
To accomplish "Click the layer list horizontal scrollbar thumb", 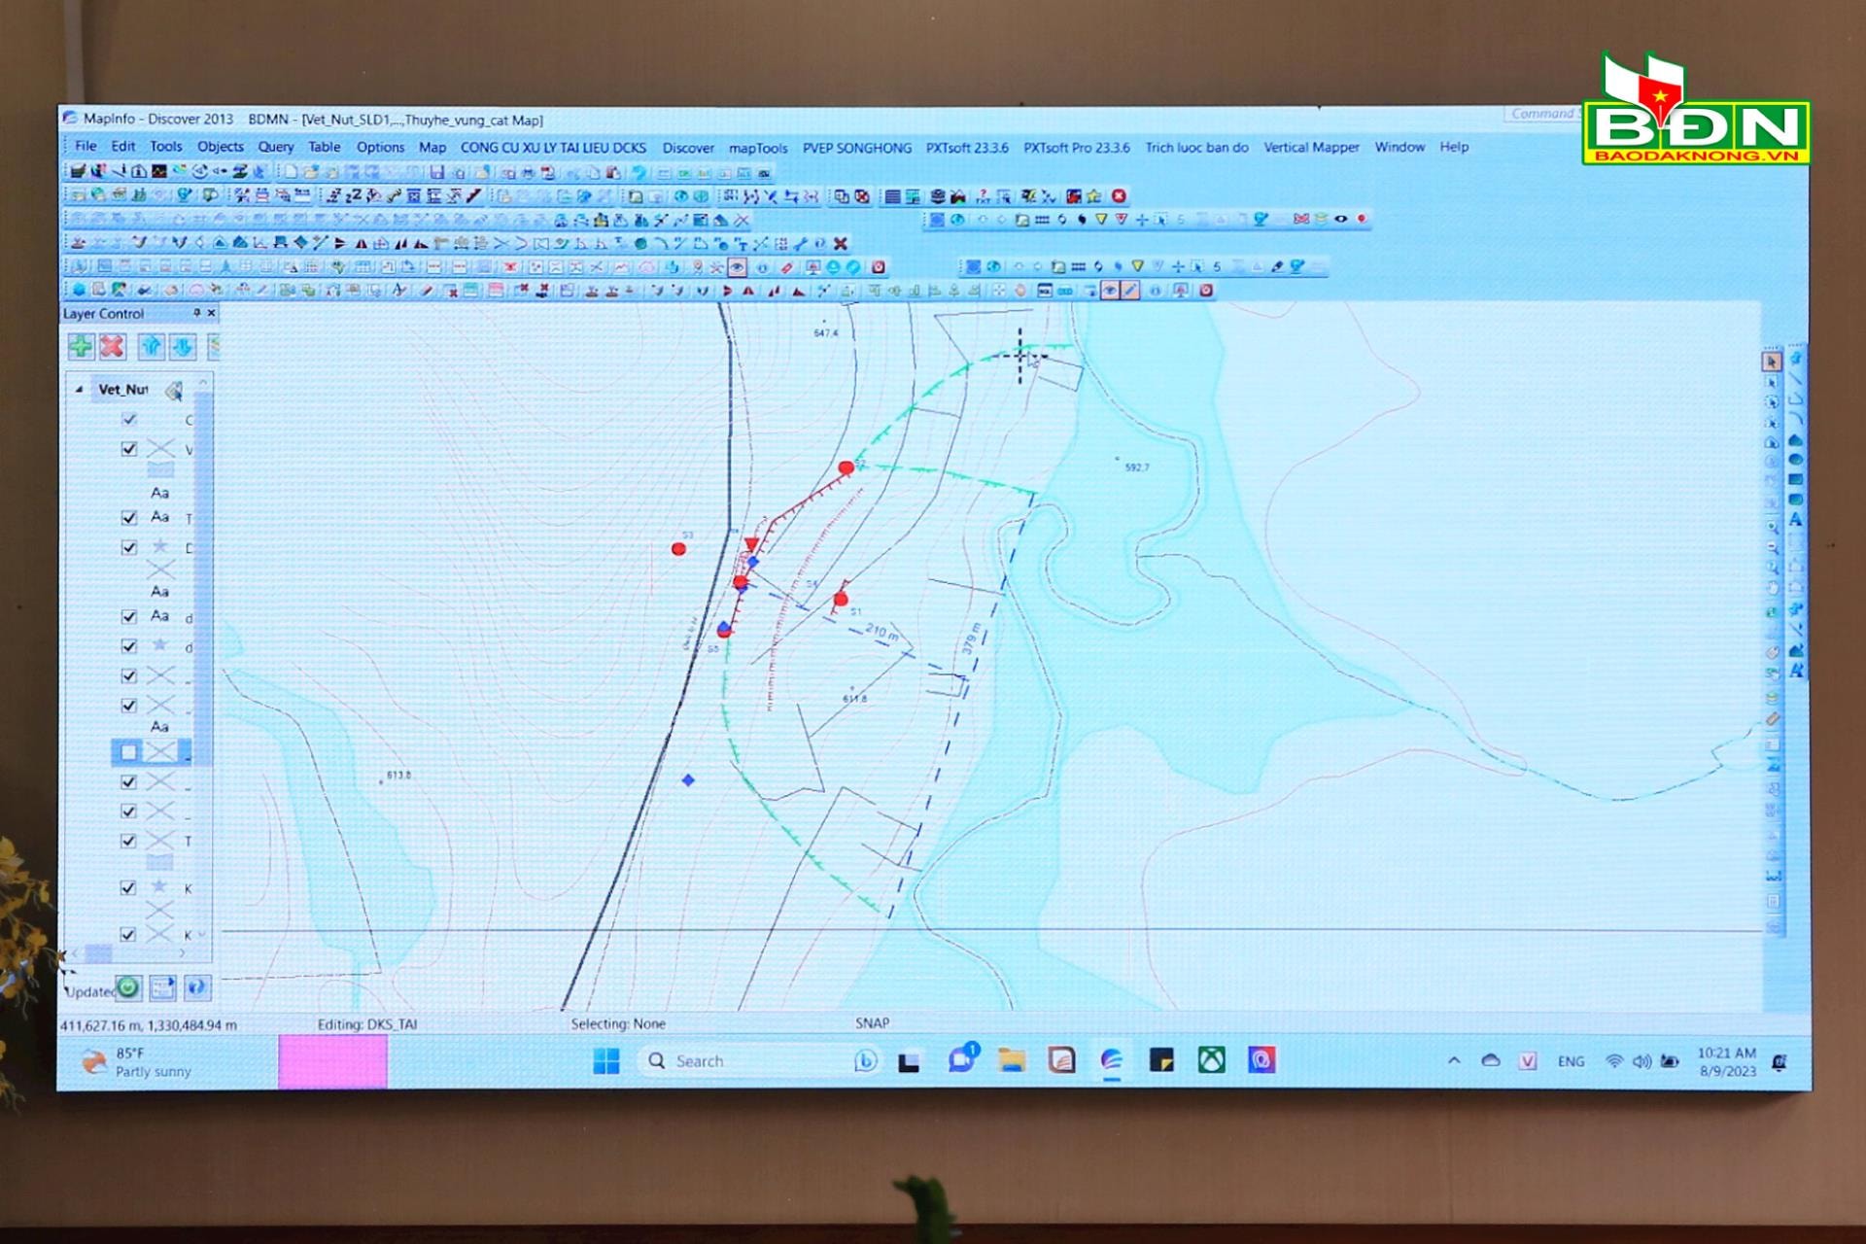I will [98, 953].
